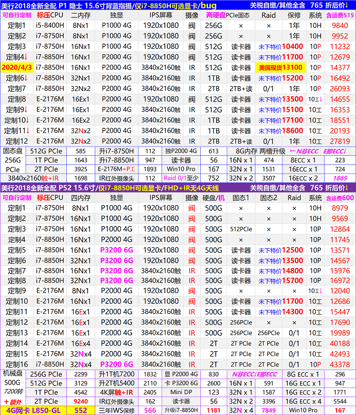
Task: Select the price cell 43378
Action: point(340,364)
